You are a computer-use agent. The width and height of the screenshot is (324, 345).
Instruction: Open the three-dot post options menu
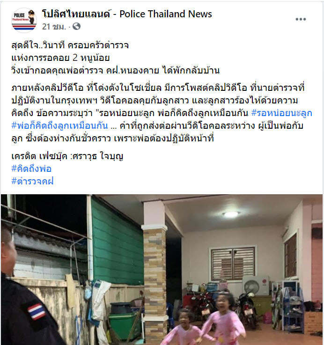pos(301,19)
